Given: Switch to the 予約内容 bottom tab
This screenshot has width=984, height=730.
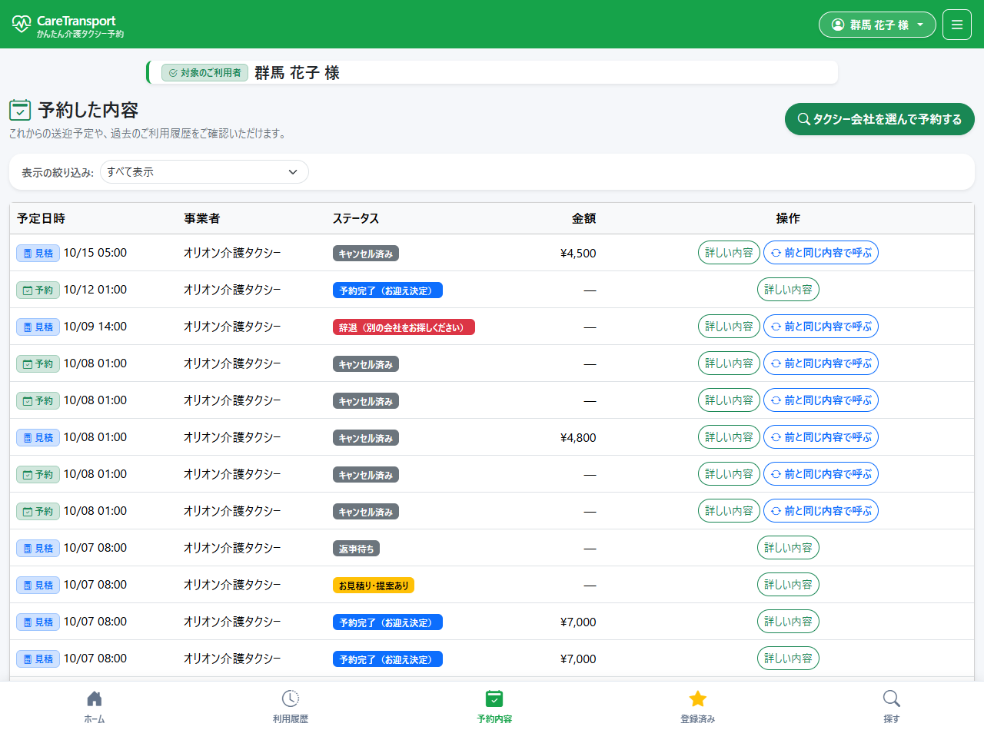Looking at the screenshot, I should pyautogui.click(x=494, y=706).
